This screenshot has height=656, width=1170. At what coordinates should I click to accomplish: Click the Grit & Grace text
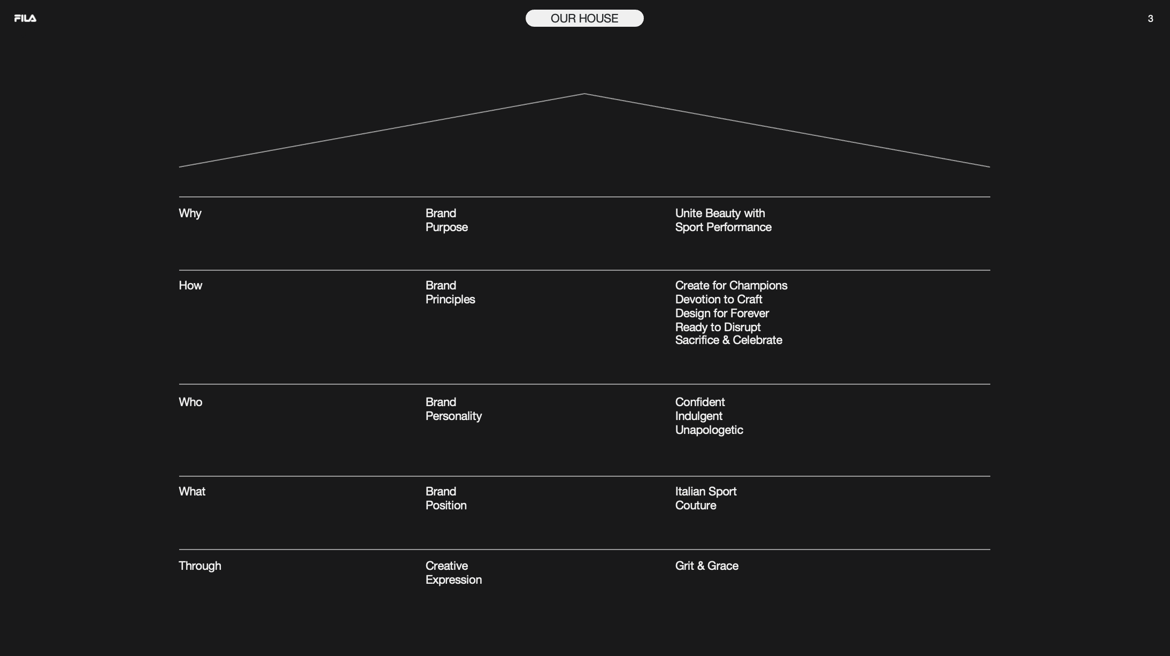[706, 566]
